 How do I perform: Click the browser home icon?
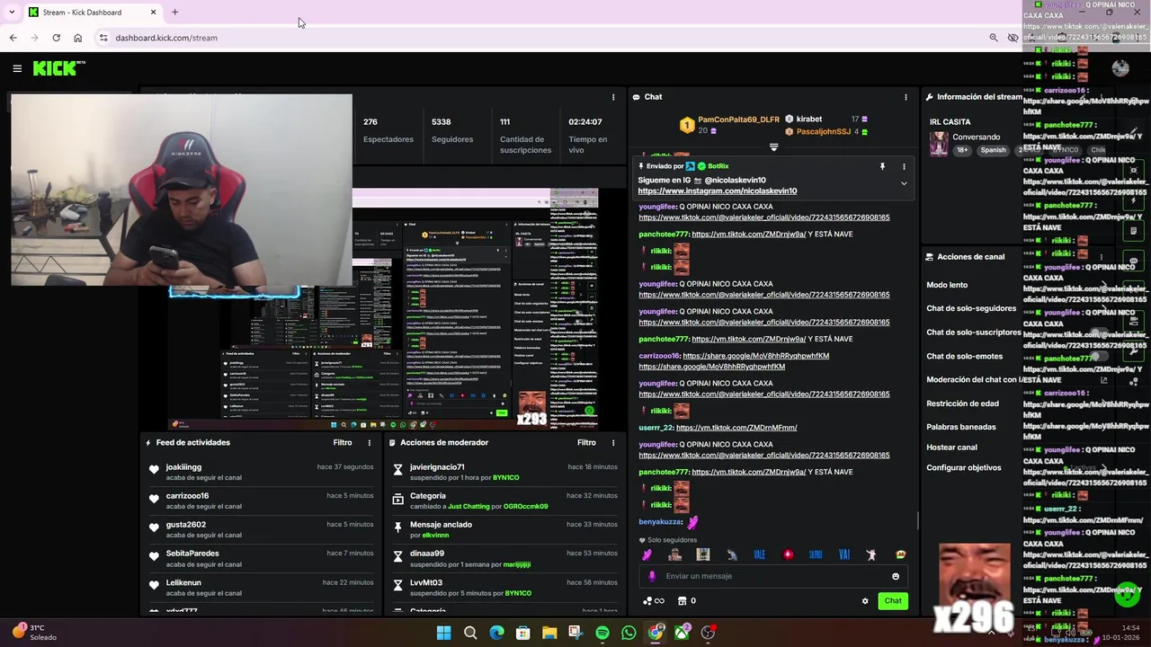77,38
